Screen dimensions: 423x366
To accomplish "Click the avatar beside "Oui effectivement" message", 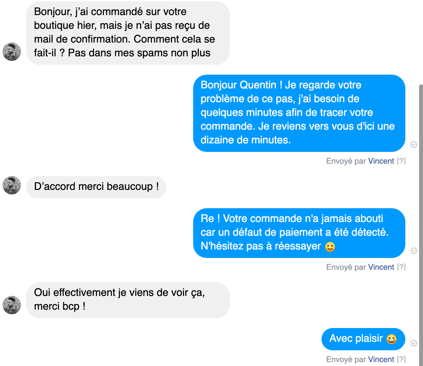I will coord(12,305).
